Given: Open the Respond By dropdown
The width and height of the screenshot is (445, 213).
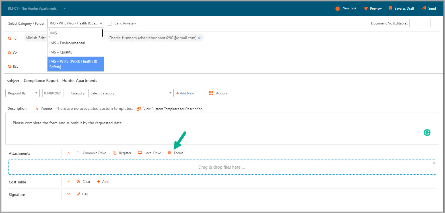Looking at the screenshot, I should [x=22, y=93].
